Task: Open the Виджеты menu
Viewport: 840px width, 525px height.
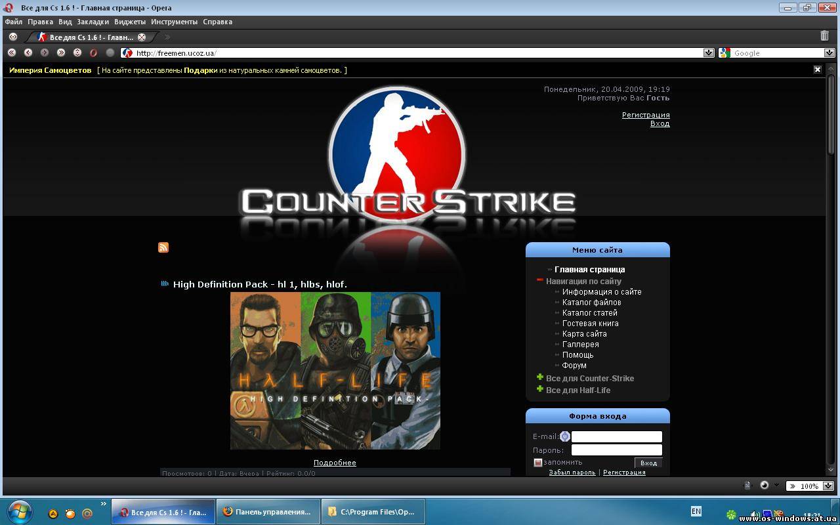Action: pos(130,22)
